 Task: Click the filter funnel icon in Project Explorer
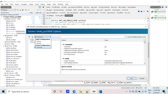pos(40,10)
